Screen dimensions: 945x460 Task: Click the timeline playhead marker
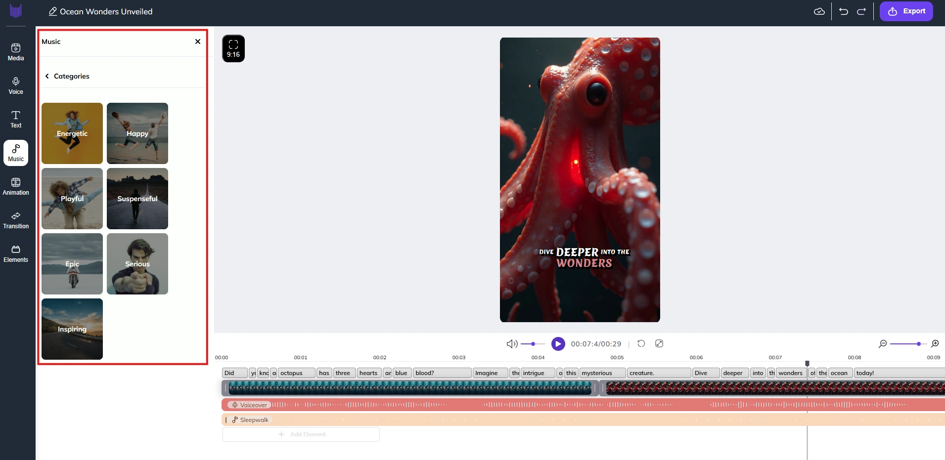click(808, 363)
